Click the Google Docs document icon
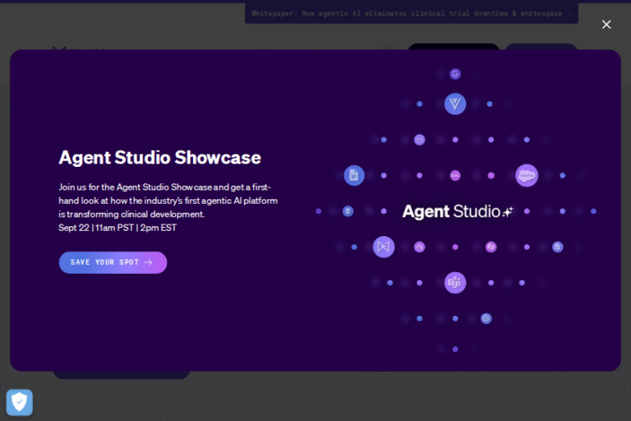This screenshot has width=631, height=421. pyautogui.click(x=354, y=175)
